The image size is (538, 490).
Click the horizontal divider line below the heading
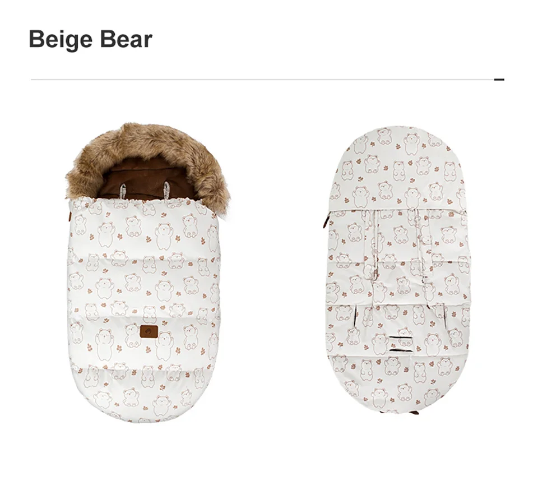(x=262, y=80)
